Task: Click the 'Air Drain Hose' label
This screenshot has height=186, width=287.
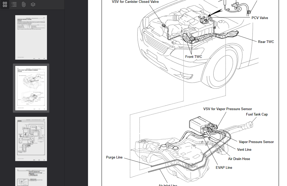Action: (239, 159)
